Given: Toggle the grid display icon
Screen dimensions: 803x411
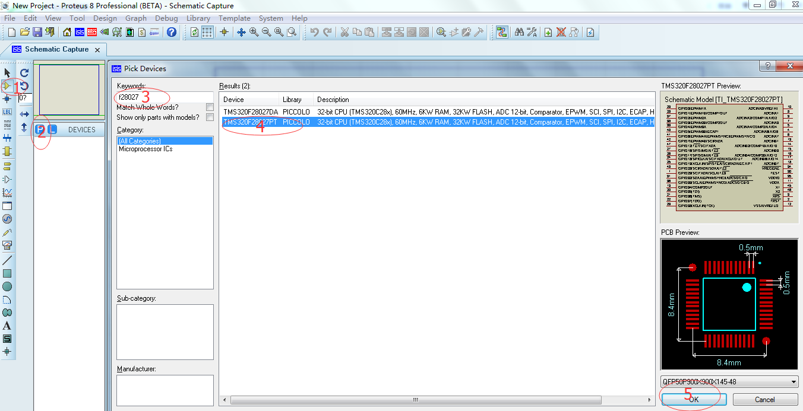Looking at the screenshot, I should coord(207,32).
